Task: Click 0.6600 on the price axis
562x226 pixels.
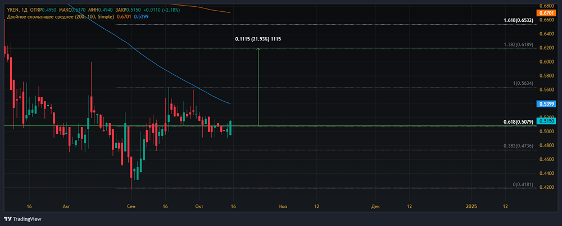Action: (546, 20)
